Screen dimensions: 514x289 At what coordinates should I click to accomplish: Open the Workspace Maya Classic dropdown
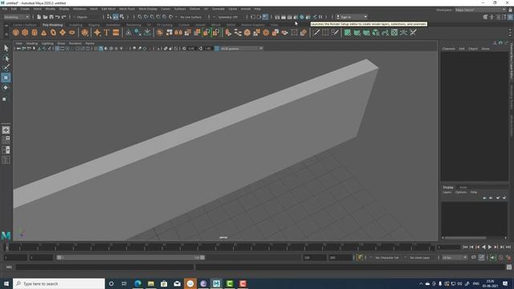[x=480, y=10]
